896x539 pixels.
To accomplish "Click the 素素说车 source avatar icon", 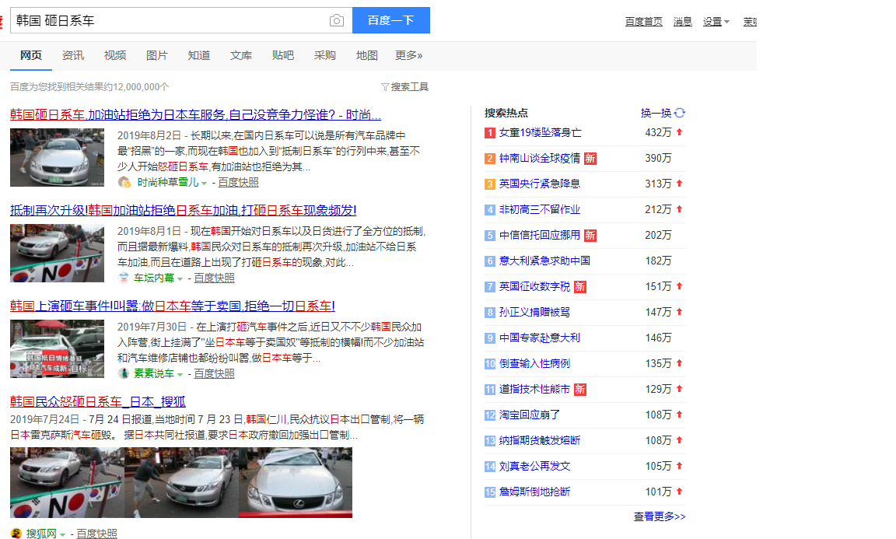I will click(x=124, y=373).
